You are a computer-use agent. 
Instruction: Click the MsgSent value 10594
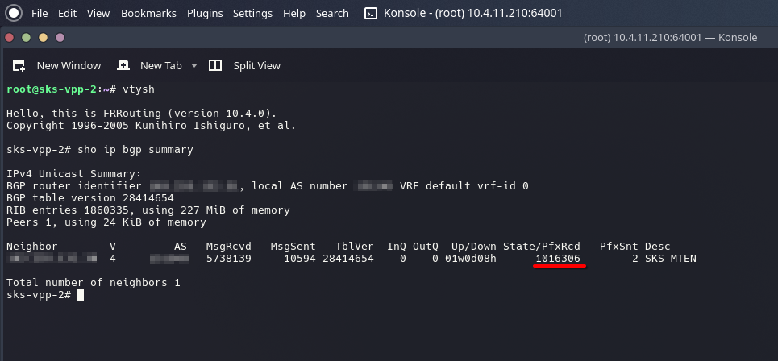pyautogui.click(x=300, y=259)
